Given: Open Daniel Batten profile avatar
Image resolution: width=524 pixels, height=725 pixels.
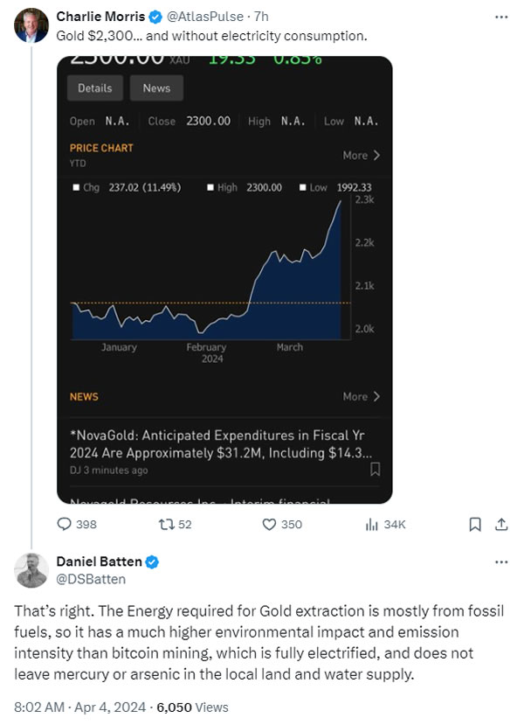Looking at the screenshot, I should (x=31, y=570).
